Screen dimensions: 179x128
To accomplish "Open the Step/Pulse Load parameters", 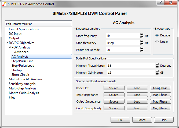I will [x=23, y=66].
